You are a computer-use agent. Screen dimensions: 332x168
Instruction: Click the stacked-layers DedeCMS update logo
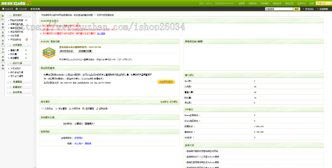click(49, 52)
